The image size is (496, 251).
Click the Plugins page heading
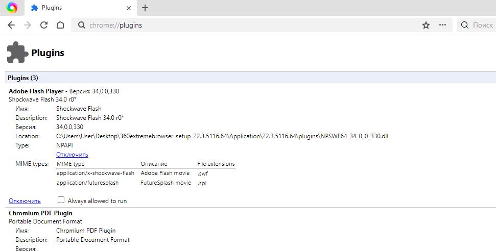pyautogui.click(x=48, y=53)
